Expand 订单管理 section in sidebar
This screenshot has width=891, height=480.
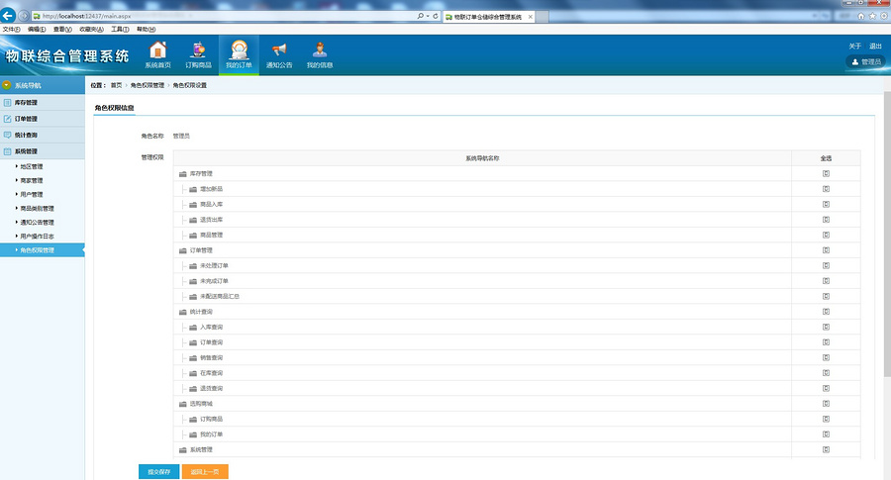click(42, 119)
